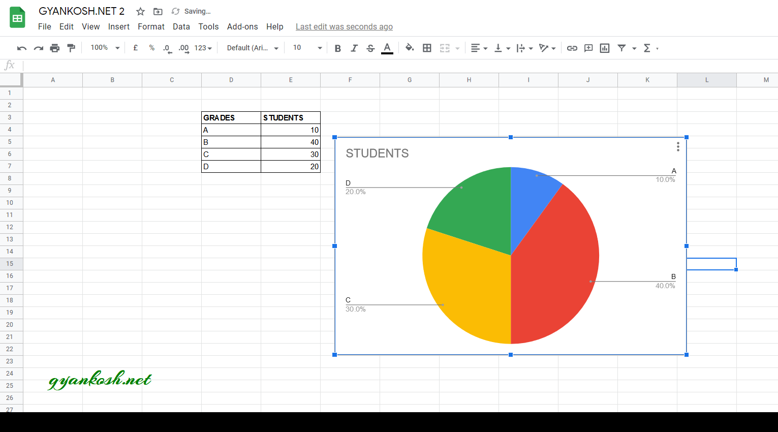Image resolution: width=778 pixels, height=432 pixels.
Task: Open the Default (Arial) font dropdown
Action: click(253, 48)
